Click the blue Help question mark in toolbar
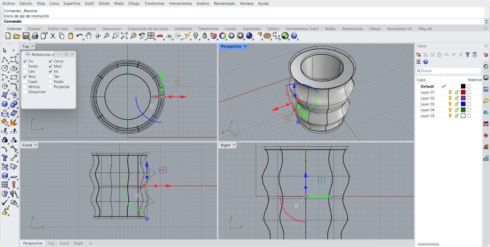This screenshot has height=247, width=490. point(294,36)
